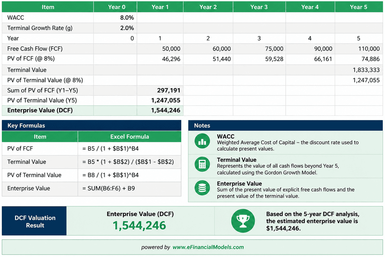
Task: Select the Terminal Value Excel formula cell
Action: (x=130, y=162)
